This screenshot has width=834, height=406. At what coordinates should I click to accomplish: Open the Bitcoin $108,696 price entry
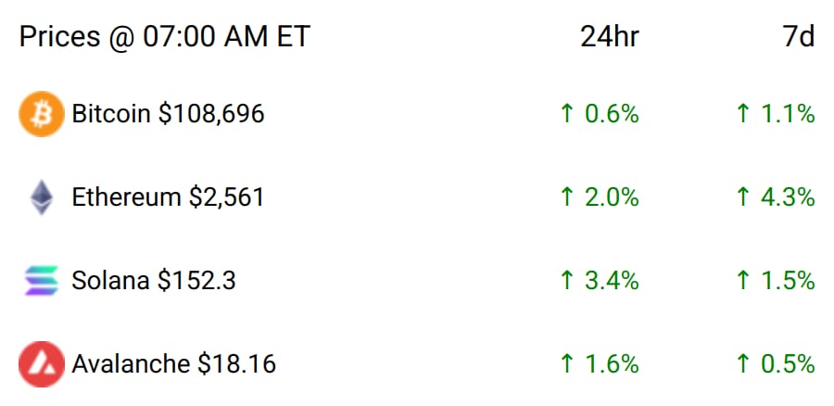tap(168, 114)
